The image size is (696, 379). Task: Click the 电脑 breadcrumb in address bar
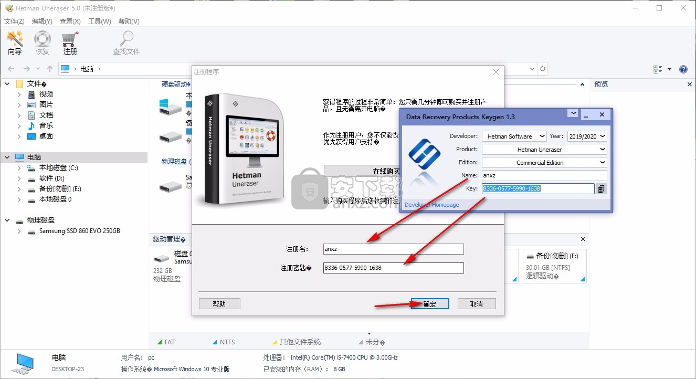[x=87, y=69]
